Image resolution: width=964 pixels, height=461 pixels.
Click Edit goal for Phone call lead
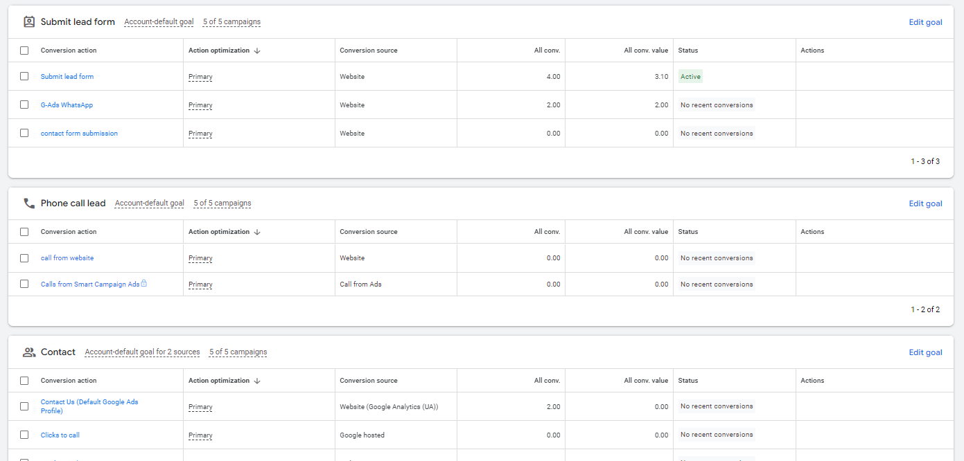[x=925, y=204]
